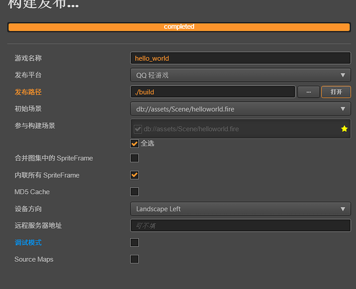This screenshot has height=289, width=356.
Task: Open the 设备方向 Landscape Left dropdown
Action: click(x=240, y=209)
